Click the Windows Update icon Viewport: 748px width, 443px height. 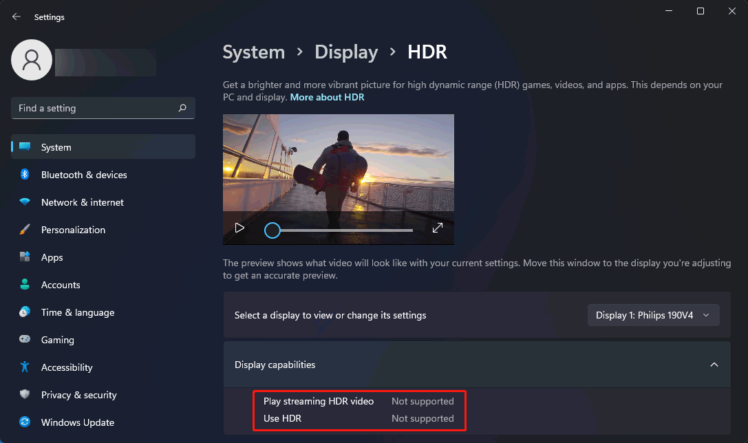point(25,422)
